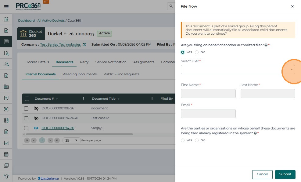Screen dimensions: 301x182
Task: Check the box for DOC-000000708-26 row
Action: (x=26, y=108)
